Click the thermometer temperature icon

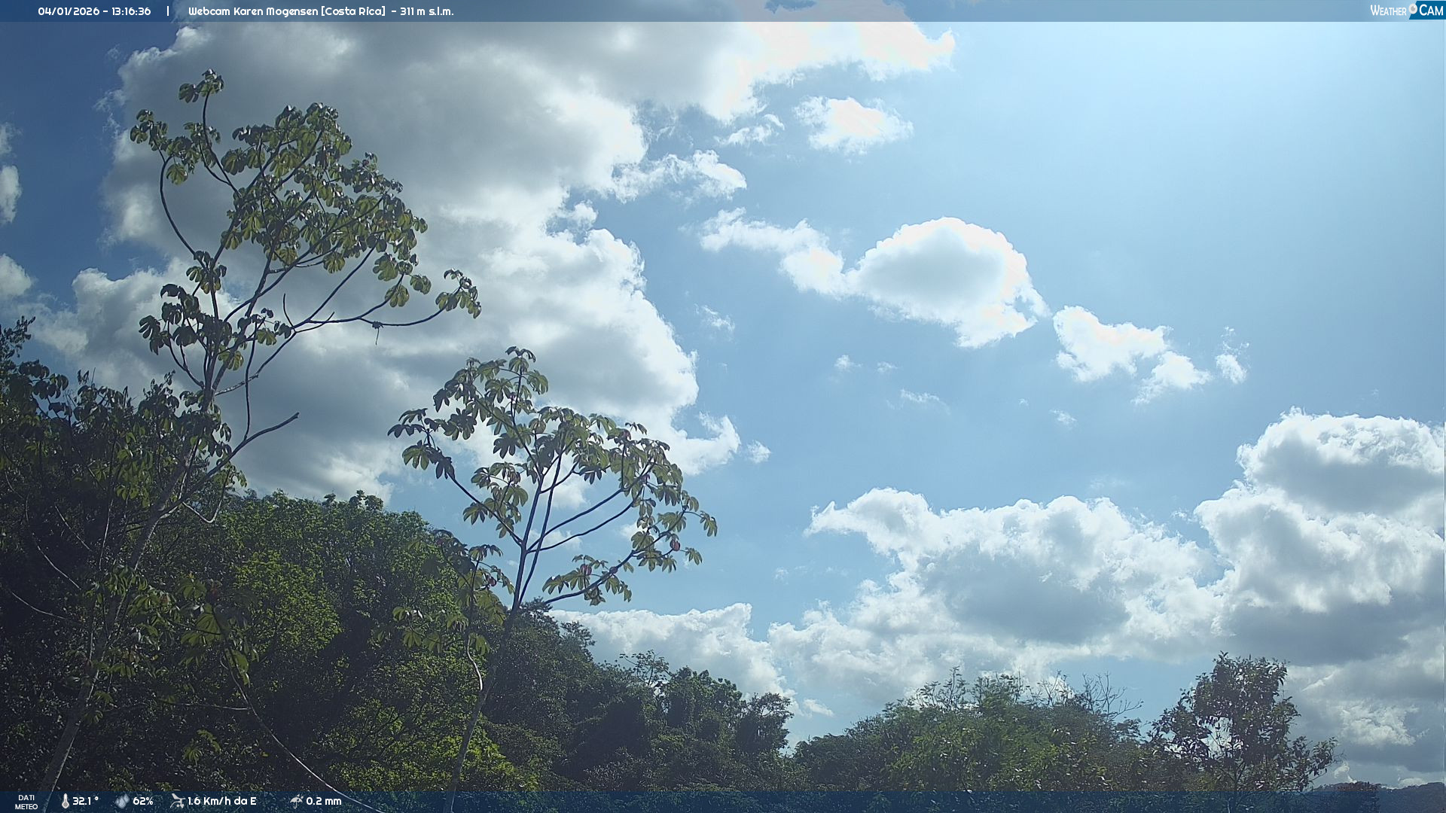tap(65, 801)
